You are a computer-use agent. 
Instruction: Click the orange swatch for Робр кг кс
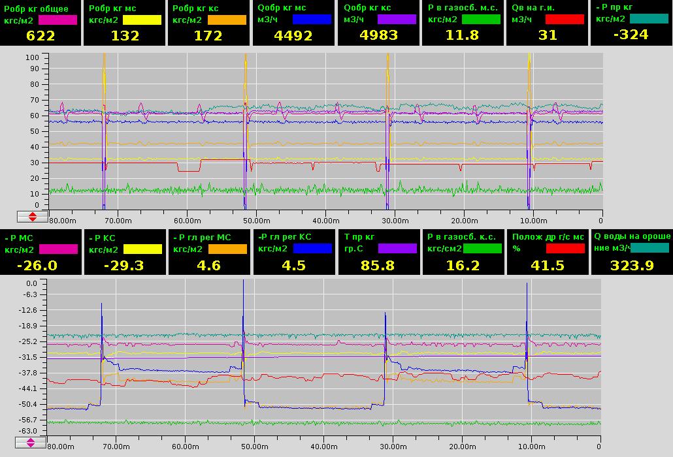pos(227,20)
